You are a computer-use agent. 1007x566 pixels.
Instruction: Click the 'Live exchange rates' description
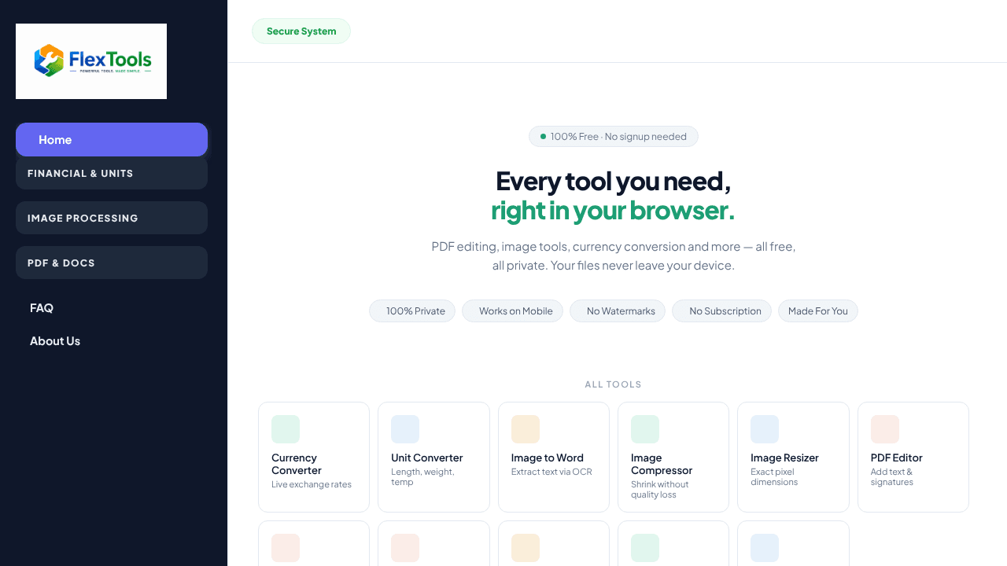pos(312,484)
